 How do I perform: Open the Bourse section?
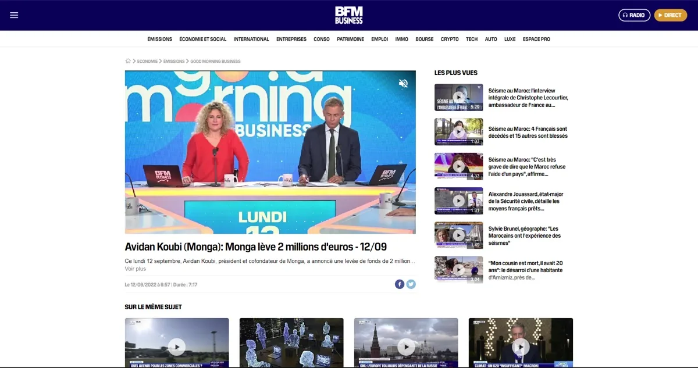click(x=425, y=40)
